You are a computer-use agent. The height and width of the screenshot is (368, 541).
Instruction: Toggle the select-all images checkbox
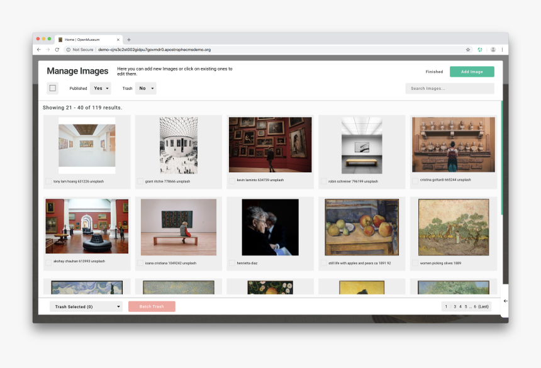tap(52, 88)
